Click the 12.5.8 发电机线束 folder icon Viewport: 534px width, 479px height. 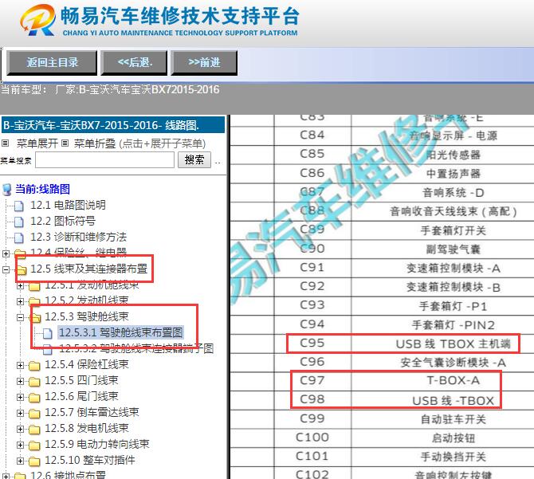pos(34,430)
